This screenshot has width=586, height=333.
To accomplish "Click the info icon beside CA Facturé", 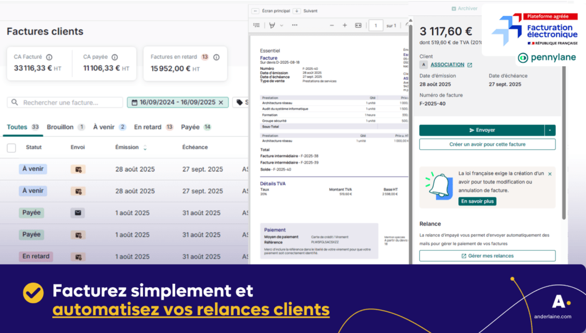I will point(49,57).
